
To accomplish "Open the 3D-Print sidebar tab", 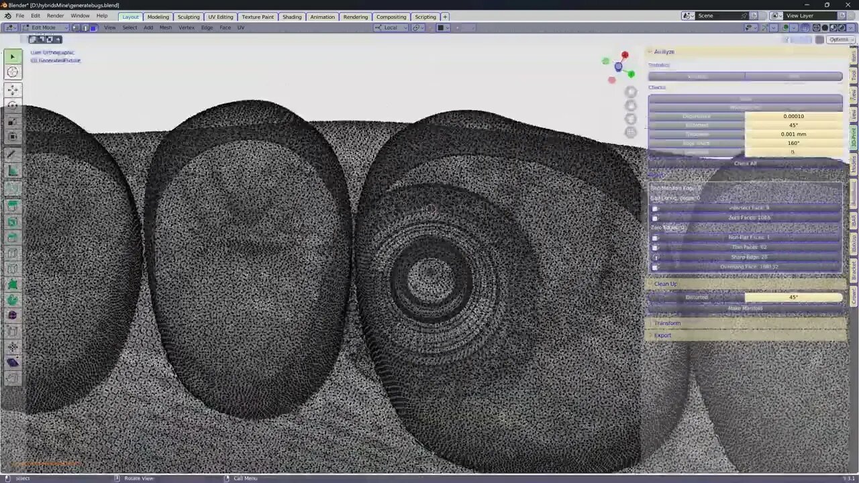I will [854, 138].
